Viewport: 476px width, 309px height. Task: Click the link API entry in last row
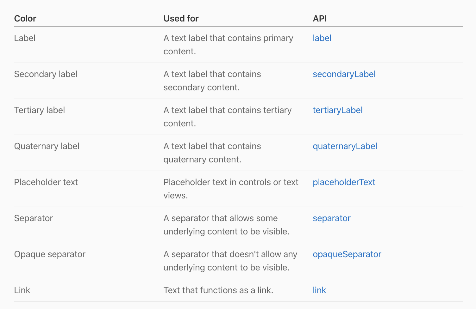[x=319, y=290]
